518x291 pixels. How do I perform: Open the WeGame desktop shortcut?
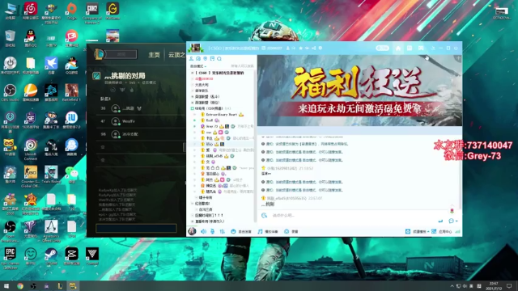(113, 11)
